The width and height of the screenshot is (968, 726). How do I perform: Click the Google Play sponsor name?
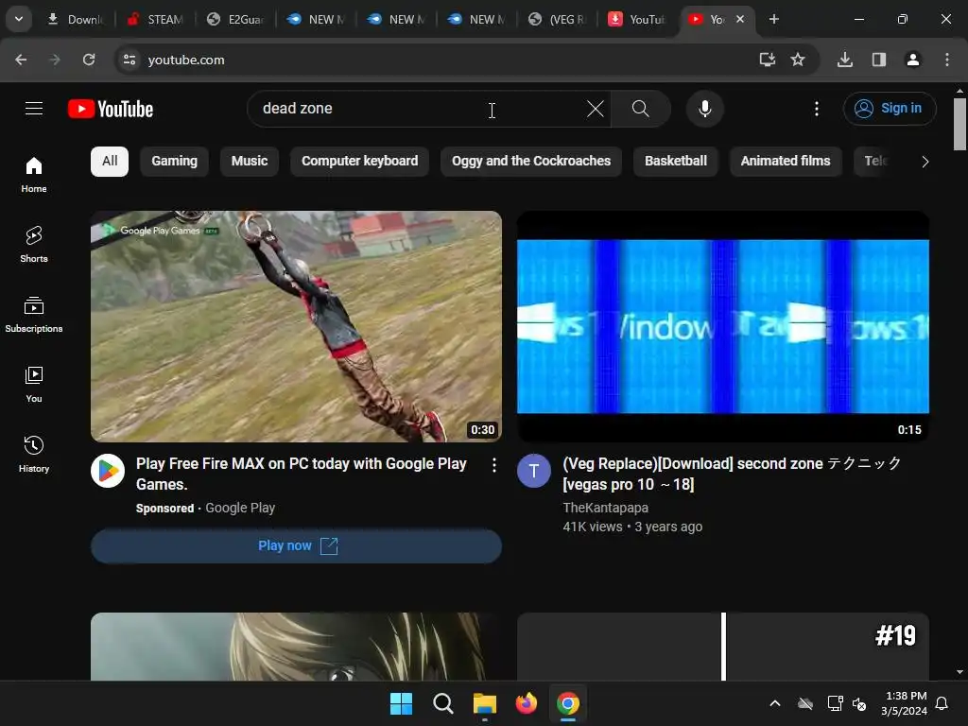pyautogui.click(x=240, y=508)
